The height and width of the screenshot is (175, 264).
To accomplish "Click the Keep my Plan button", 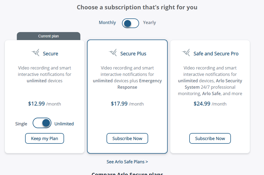I will 45,138.
